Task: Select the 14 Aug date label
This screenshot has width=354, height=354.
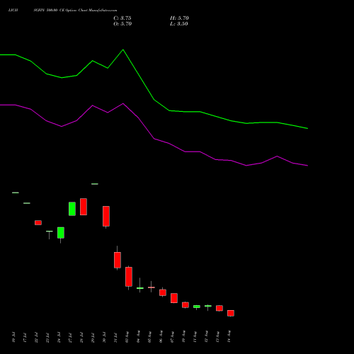Action: point(229,336)
